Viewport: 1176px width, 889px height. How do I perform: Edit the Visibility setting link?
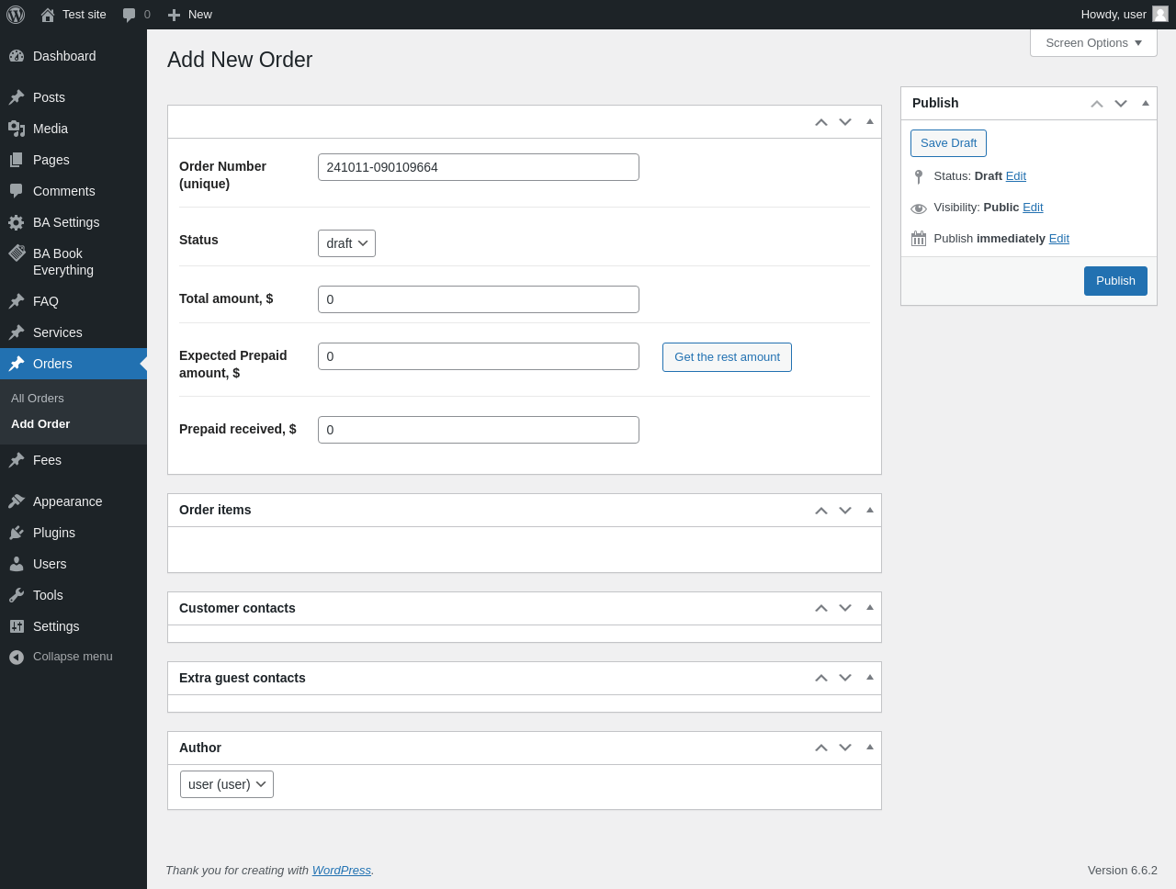tap(1033, 208)
